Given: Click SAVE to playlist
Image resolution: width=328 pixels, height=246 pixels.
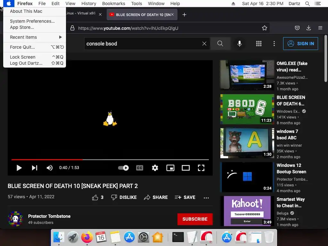Looking at the screenshot, I should click(x=185, y=197).
